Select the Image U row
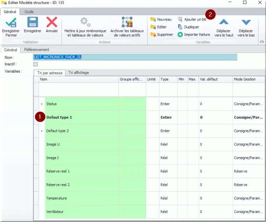Viewport: 266px width, 222px height. [x=150, y=144]
